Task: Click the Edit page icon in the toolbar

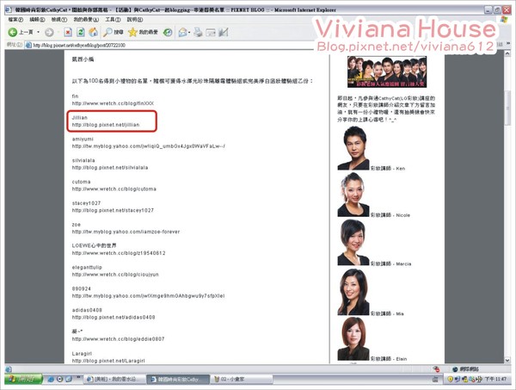Action: click(211, 32)
